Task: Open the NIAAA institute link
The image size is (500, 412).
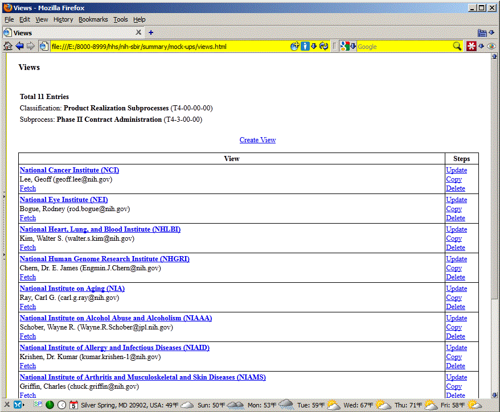Action: point(116,318)
